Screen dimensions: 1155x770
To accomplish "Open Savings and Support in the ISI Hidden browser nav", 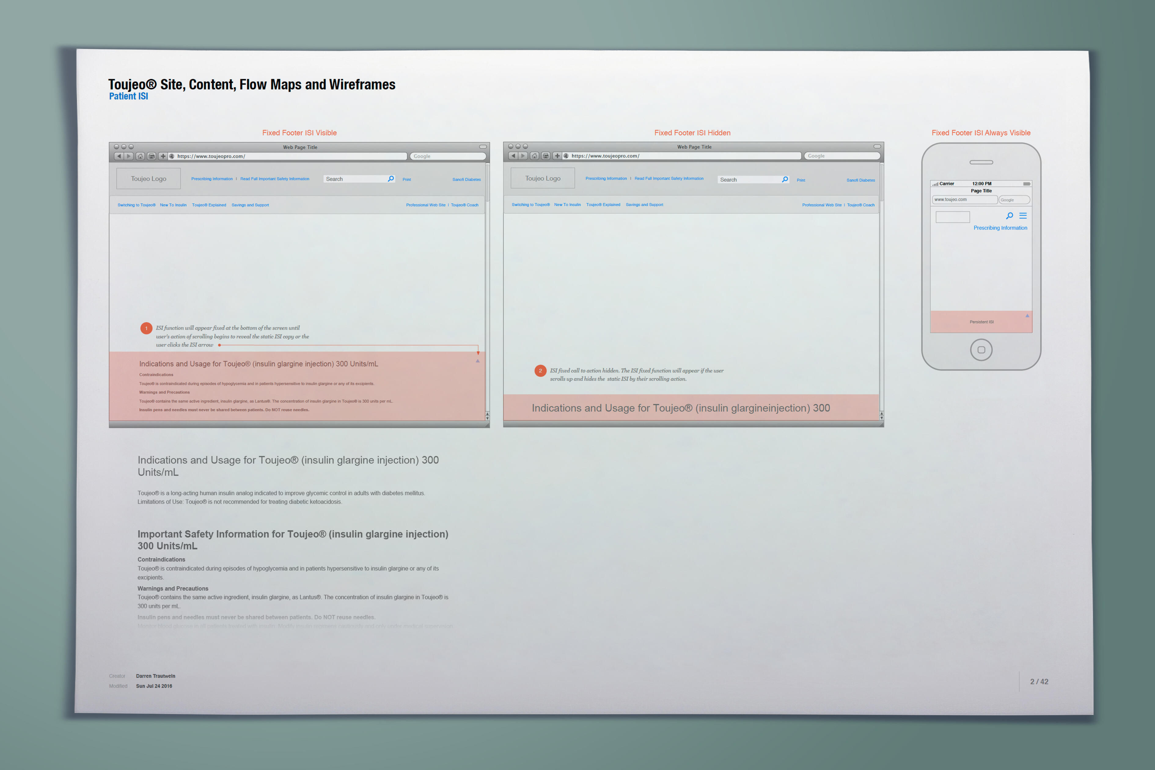I will coord(645,205).
